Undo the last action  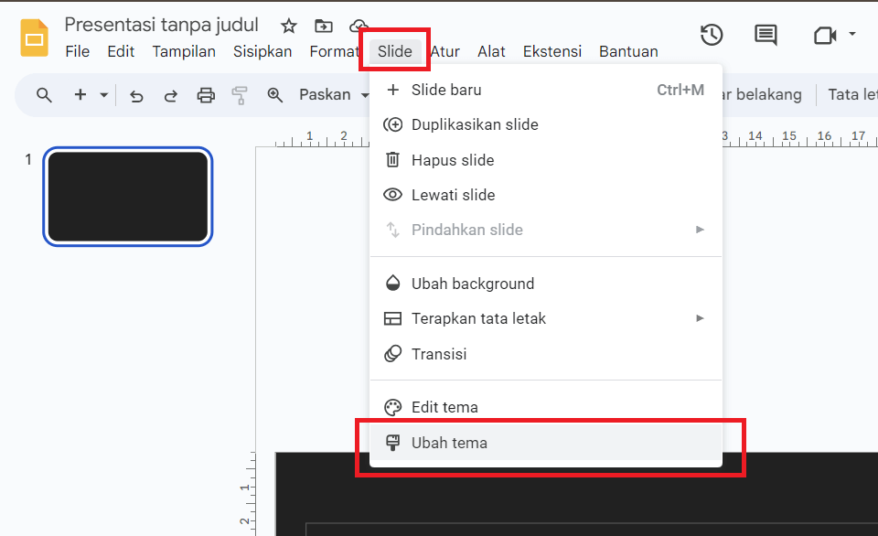[x=136, y=94]
